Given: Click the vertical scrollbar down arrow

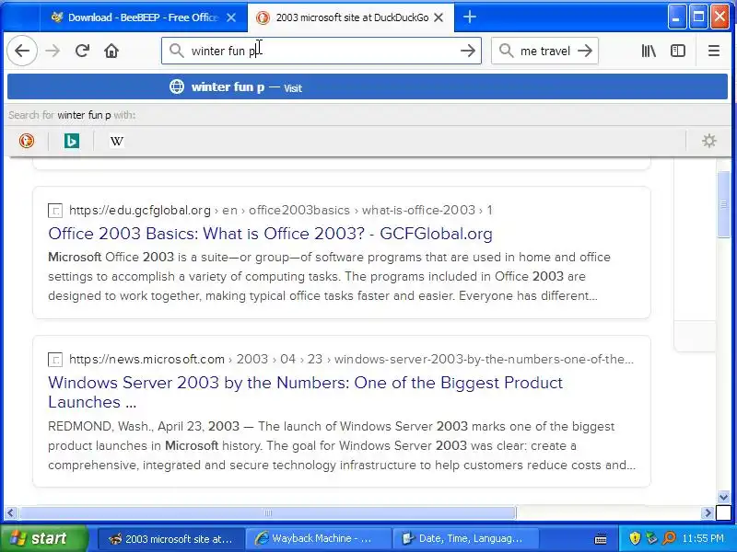Looking at the screenshot, I should pos(723,497).
